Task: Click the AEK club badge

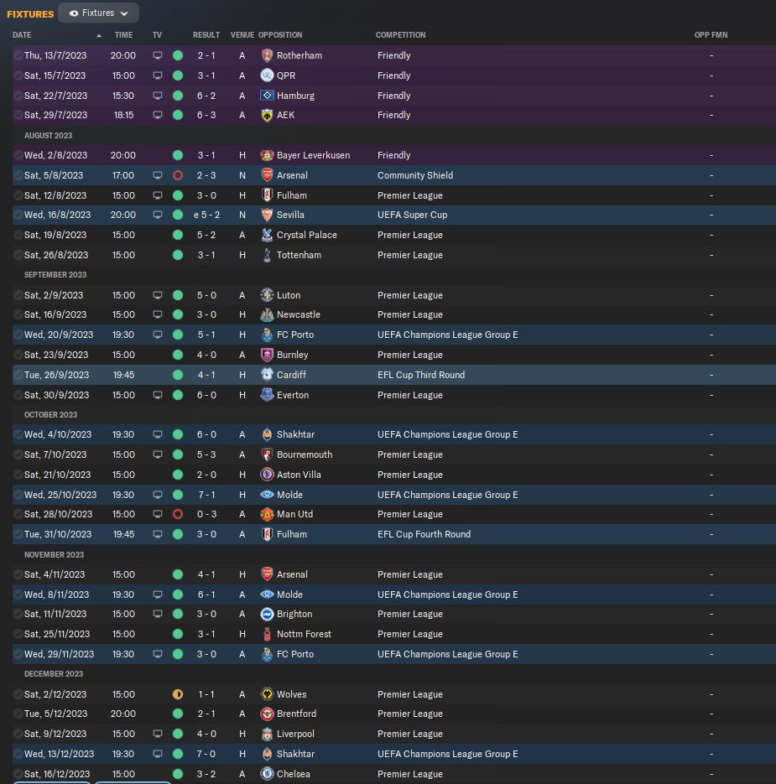Action: [x=267, y=115]
